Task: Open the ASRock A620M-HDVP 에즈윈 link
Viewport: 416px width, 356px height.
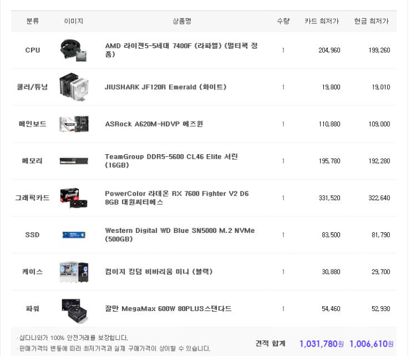Action: 154,124
